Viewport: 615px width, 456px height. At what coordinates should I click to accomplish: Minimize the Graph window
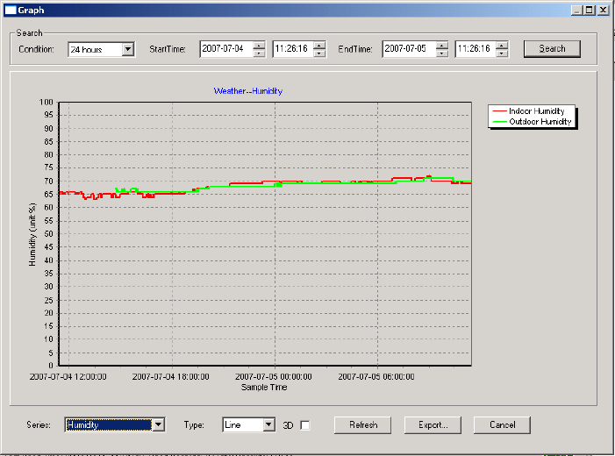click(x=576, y=11)
